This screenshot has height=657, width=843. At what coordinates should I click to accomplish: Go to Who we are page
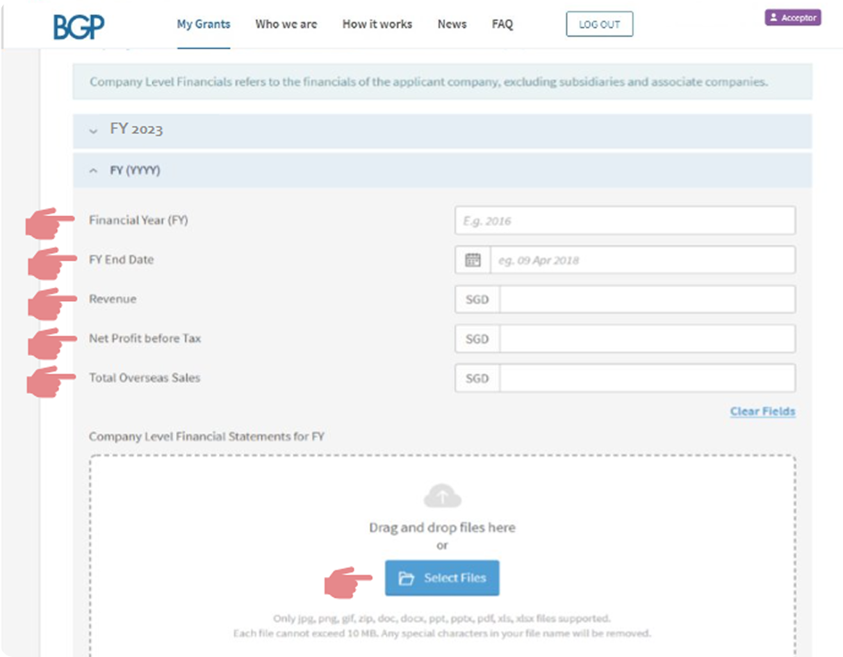coord(286,24)
